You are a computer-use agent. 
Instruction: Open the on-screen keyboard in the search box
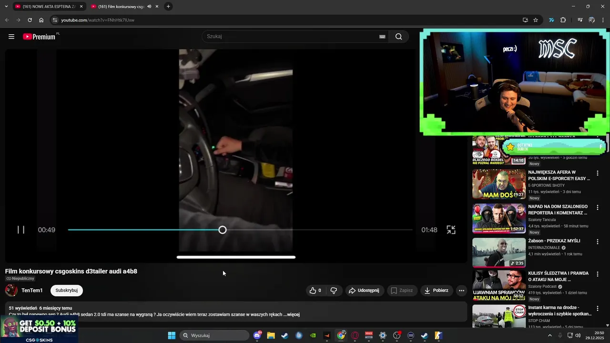pyautogui.click(x=382, y=37)
